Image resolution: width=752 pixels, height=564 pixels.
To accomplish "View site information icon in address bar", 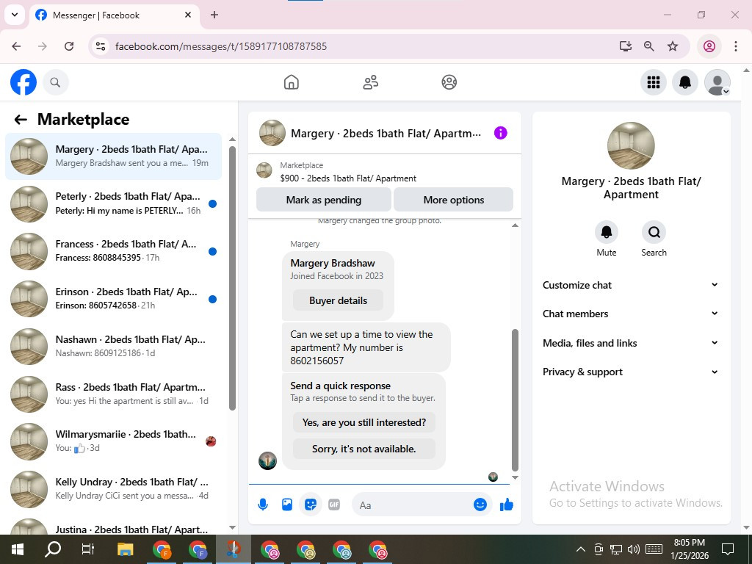I will click(x=100, y=46).
